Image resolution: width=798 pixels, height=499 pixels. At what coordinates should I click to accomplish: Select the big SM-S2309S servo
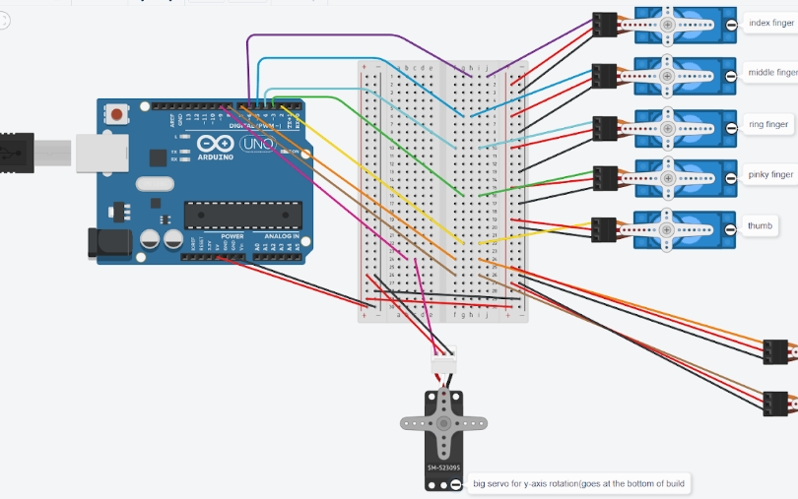[443, 440]
